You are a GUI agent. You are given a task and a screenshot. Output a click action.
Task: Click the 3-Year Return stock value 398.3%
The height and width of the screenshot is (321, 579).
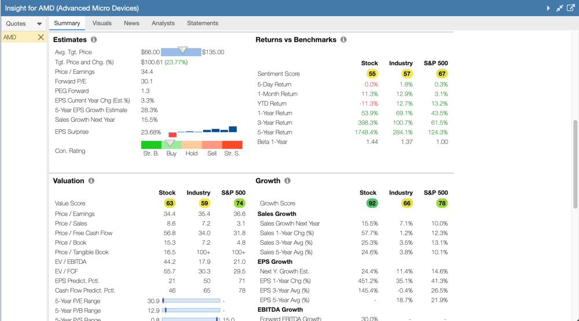[368, 122]
